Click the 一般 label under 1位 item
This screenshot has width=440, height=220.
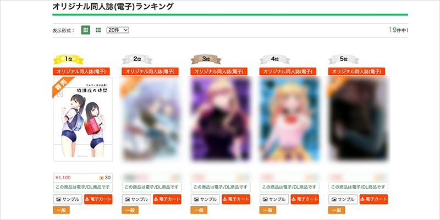(61, 210)
